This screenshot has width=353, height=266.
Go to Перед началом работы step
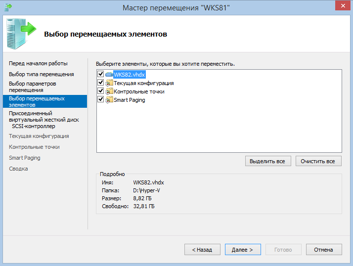[38, 63]
